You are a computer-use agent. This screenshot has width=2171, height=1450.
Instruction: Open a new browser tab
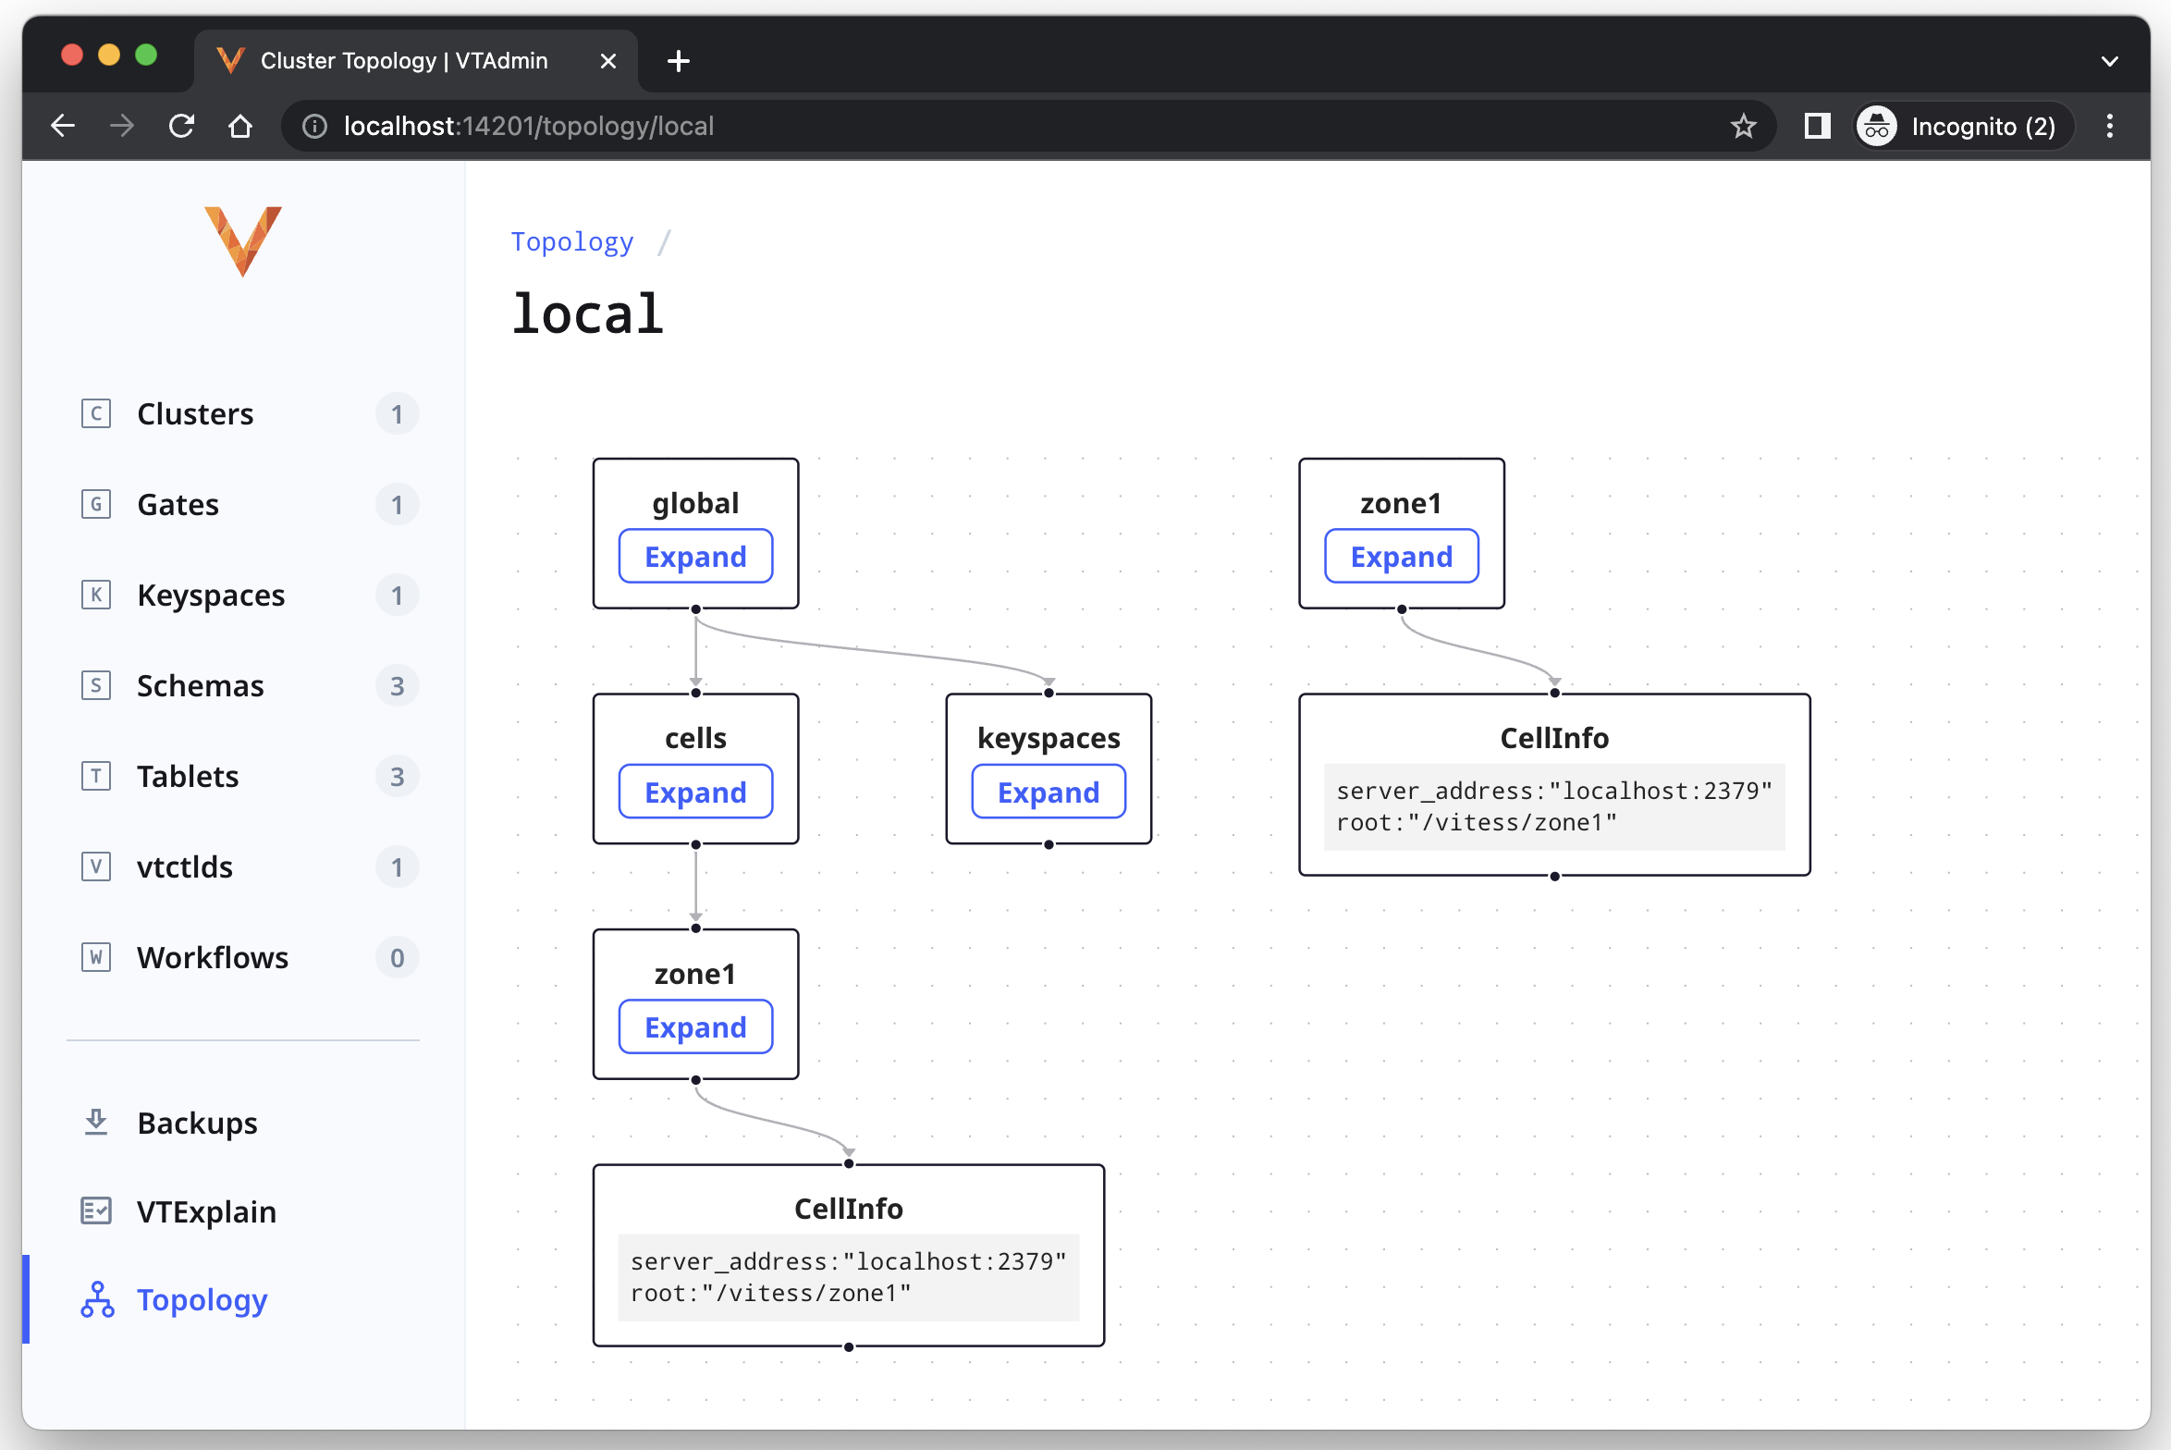point(679,61)
